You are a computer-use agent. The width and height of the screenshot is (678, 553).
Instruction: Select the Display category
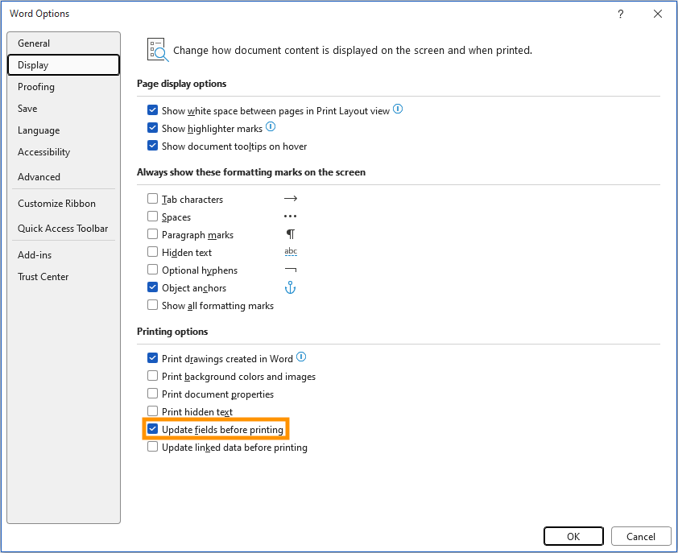pyautogui.click(x=64, y=65)
